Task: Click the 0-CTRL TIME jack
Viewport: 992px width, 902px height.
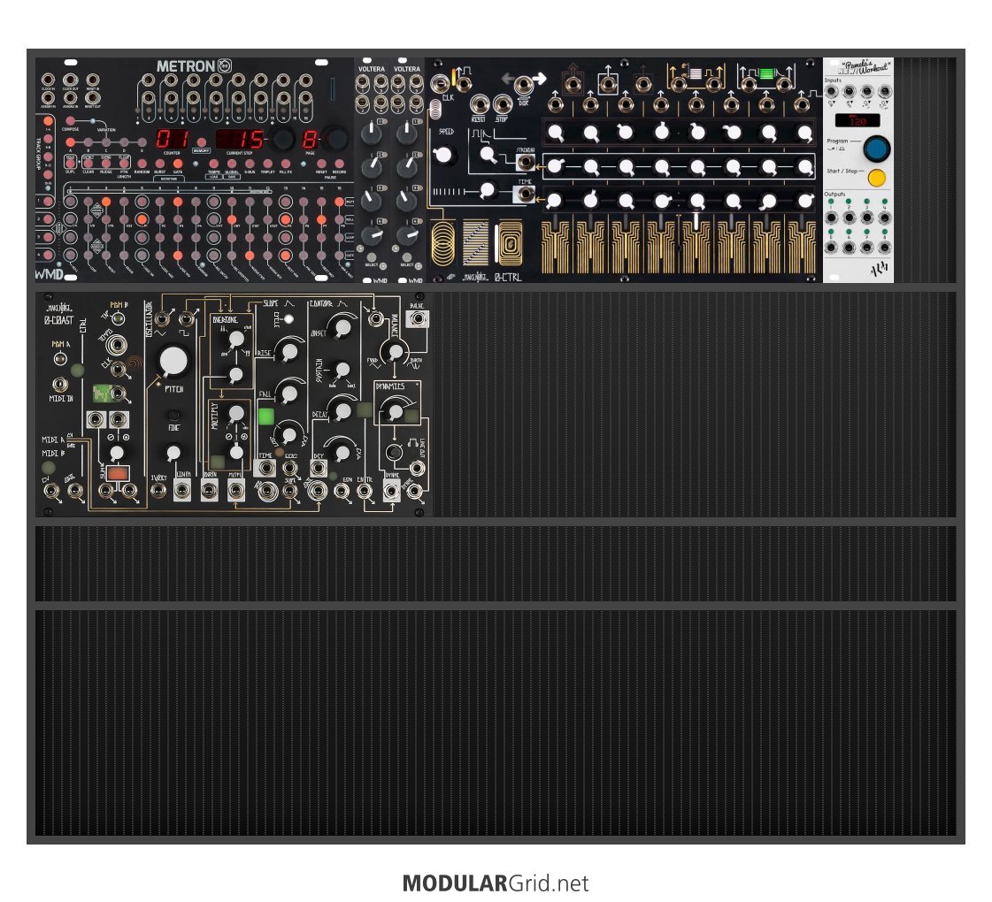Action: [x=525, y=194]
